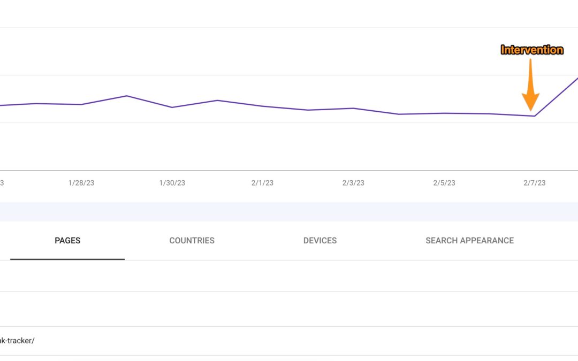578x361 pixels.
Task: Select the 2/7/23 axis label
Action: coord(534,182)
